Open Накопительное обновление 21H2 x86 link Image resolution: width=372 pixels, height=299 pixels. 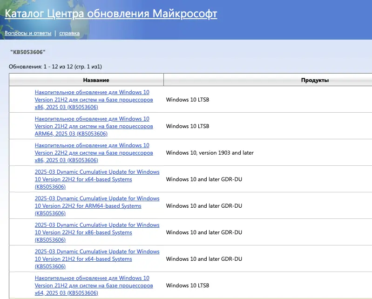click(x=94, y=100)
